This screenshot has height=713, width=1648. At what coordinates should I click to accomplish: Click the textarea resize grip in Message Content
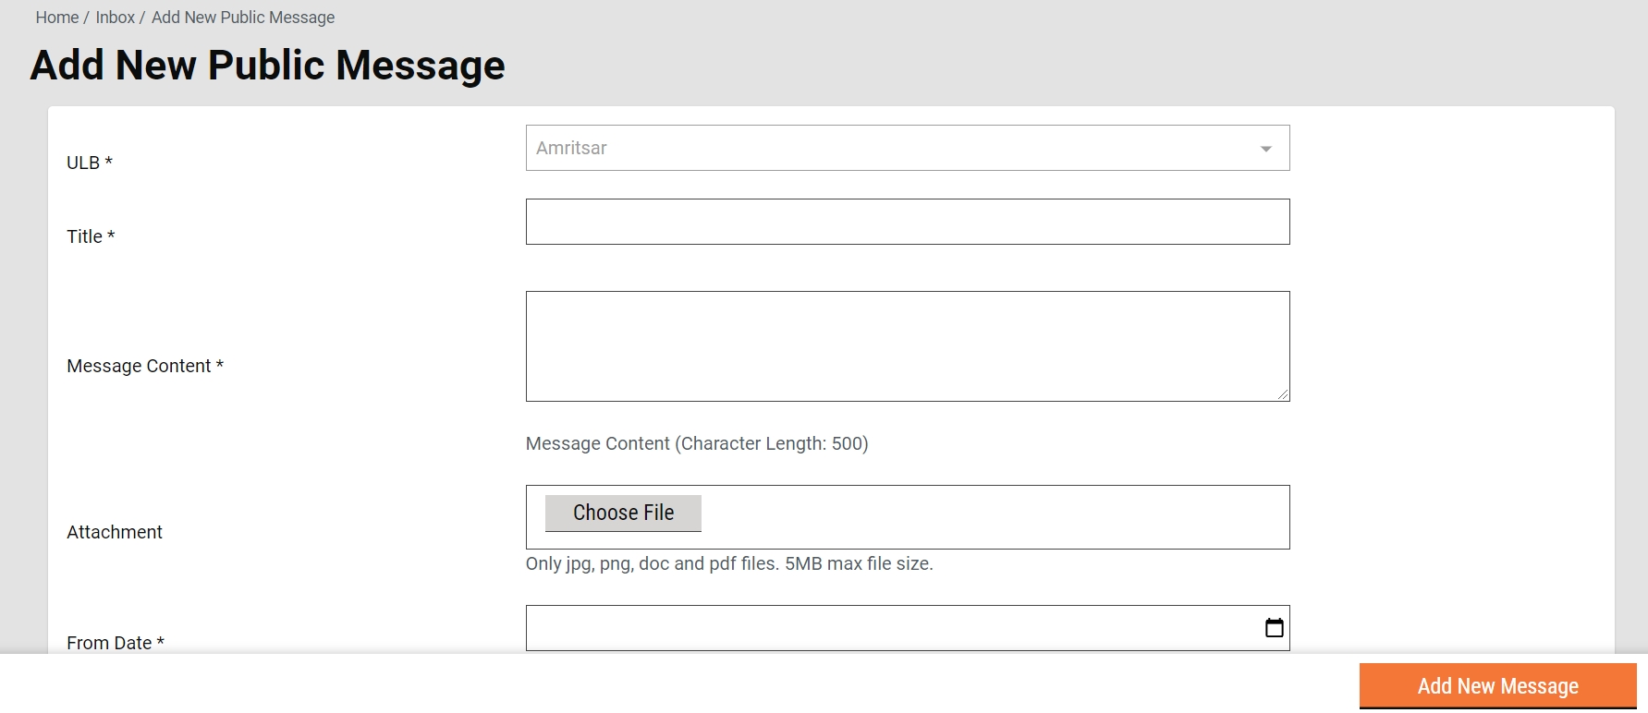pos(1282,393)
